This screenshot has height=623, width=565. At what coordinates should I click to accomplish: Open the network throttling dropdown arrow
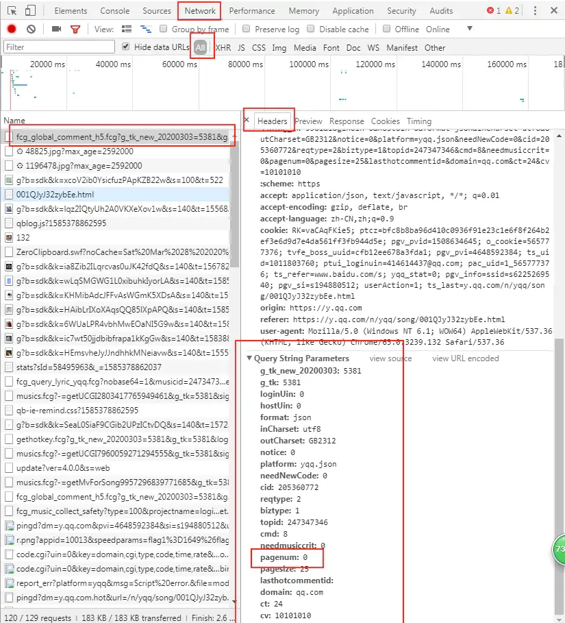point(470,29)
